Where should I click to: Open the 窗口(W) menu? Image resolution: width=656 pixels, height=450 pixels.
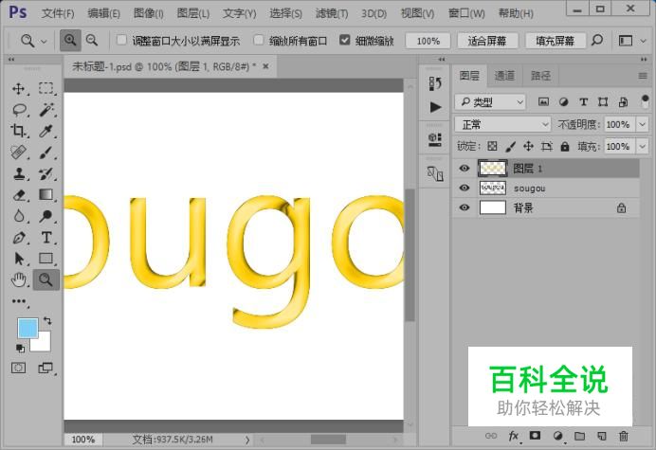click(x=466, y=13)
